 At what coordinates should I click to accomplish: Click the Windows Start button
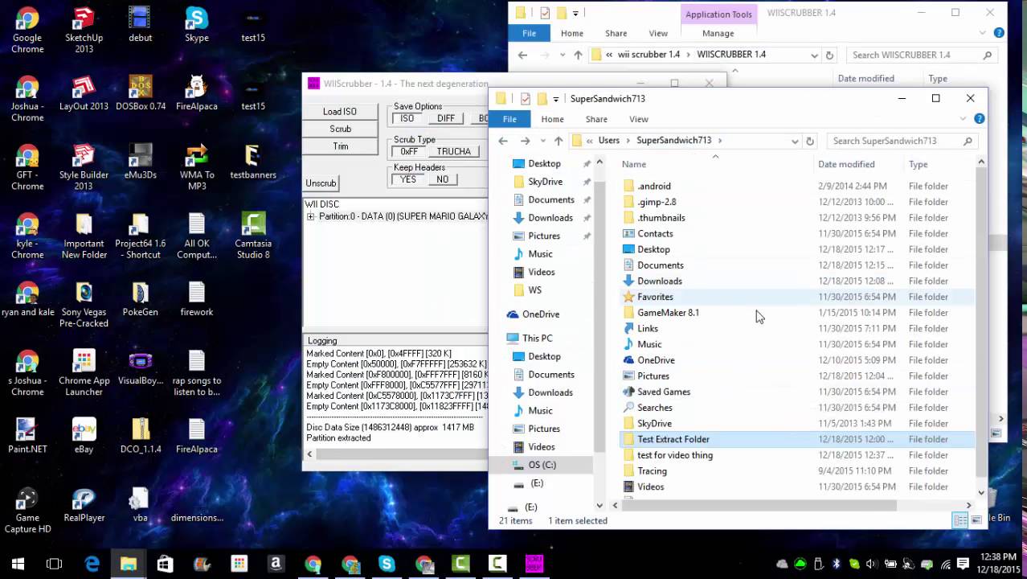coord(18,564)
